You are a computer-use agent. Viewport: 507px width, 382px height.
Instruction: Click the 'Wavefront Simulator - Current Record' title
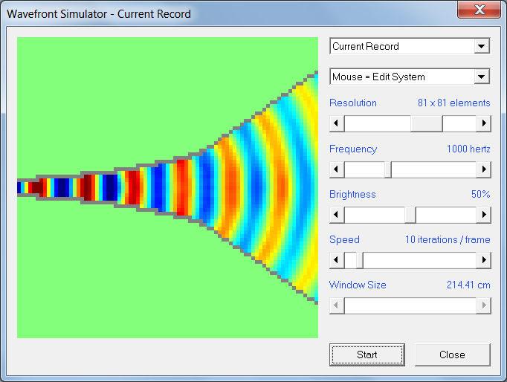(99, 14)
